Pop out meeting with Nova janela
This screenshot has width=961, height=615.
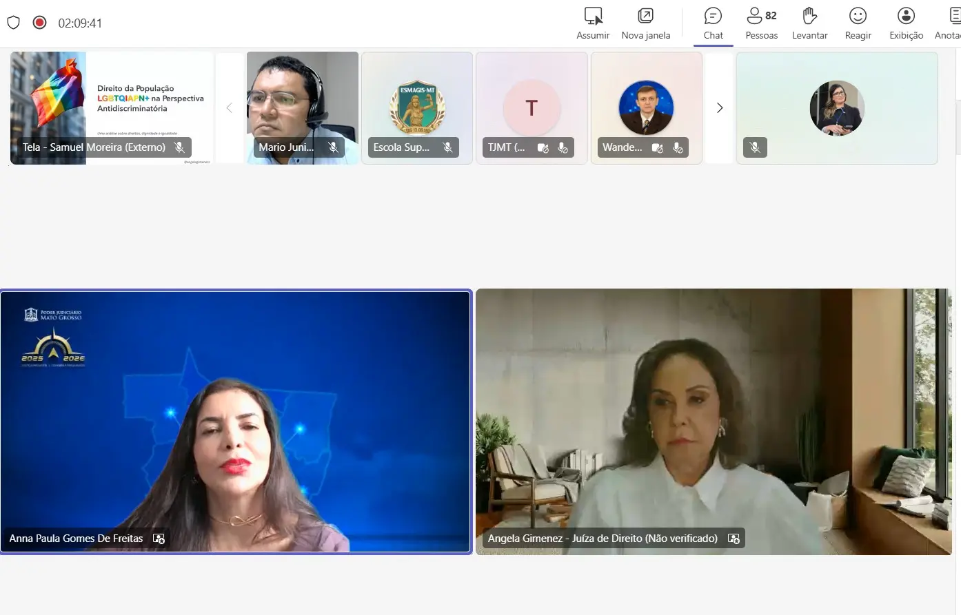(645, 23)
